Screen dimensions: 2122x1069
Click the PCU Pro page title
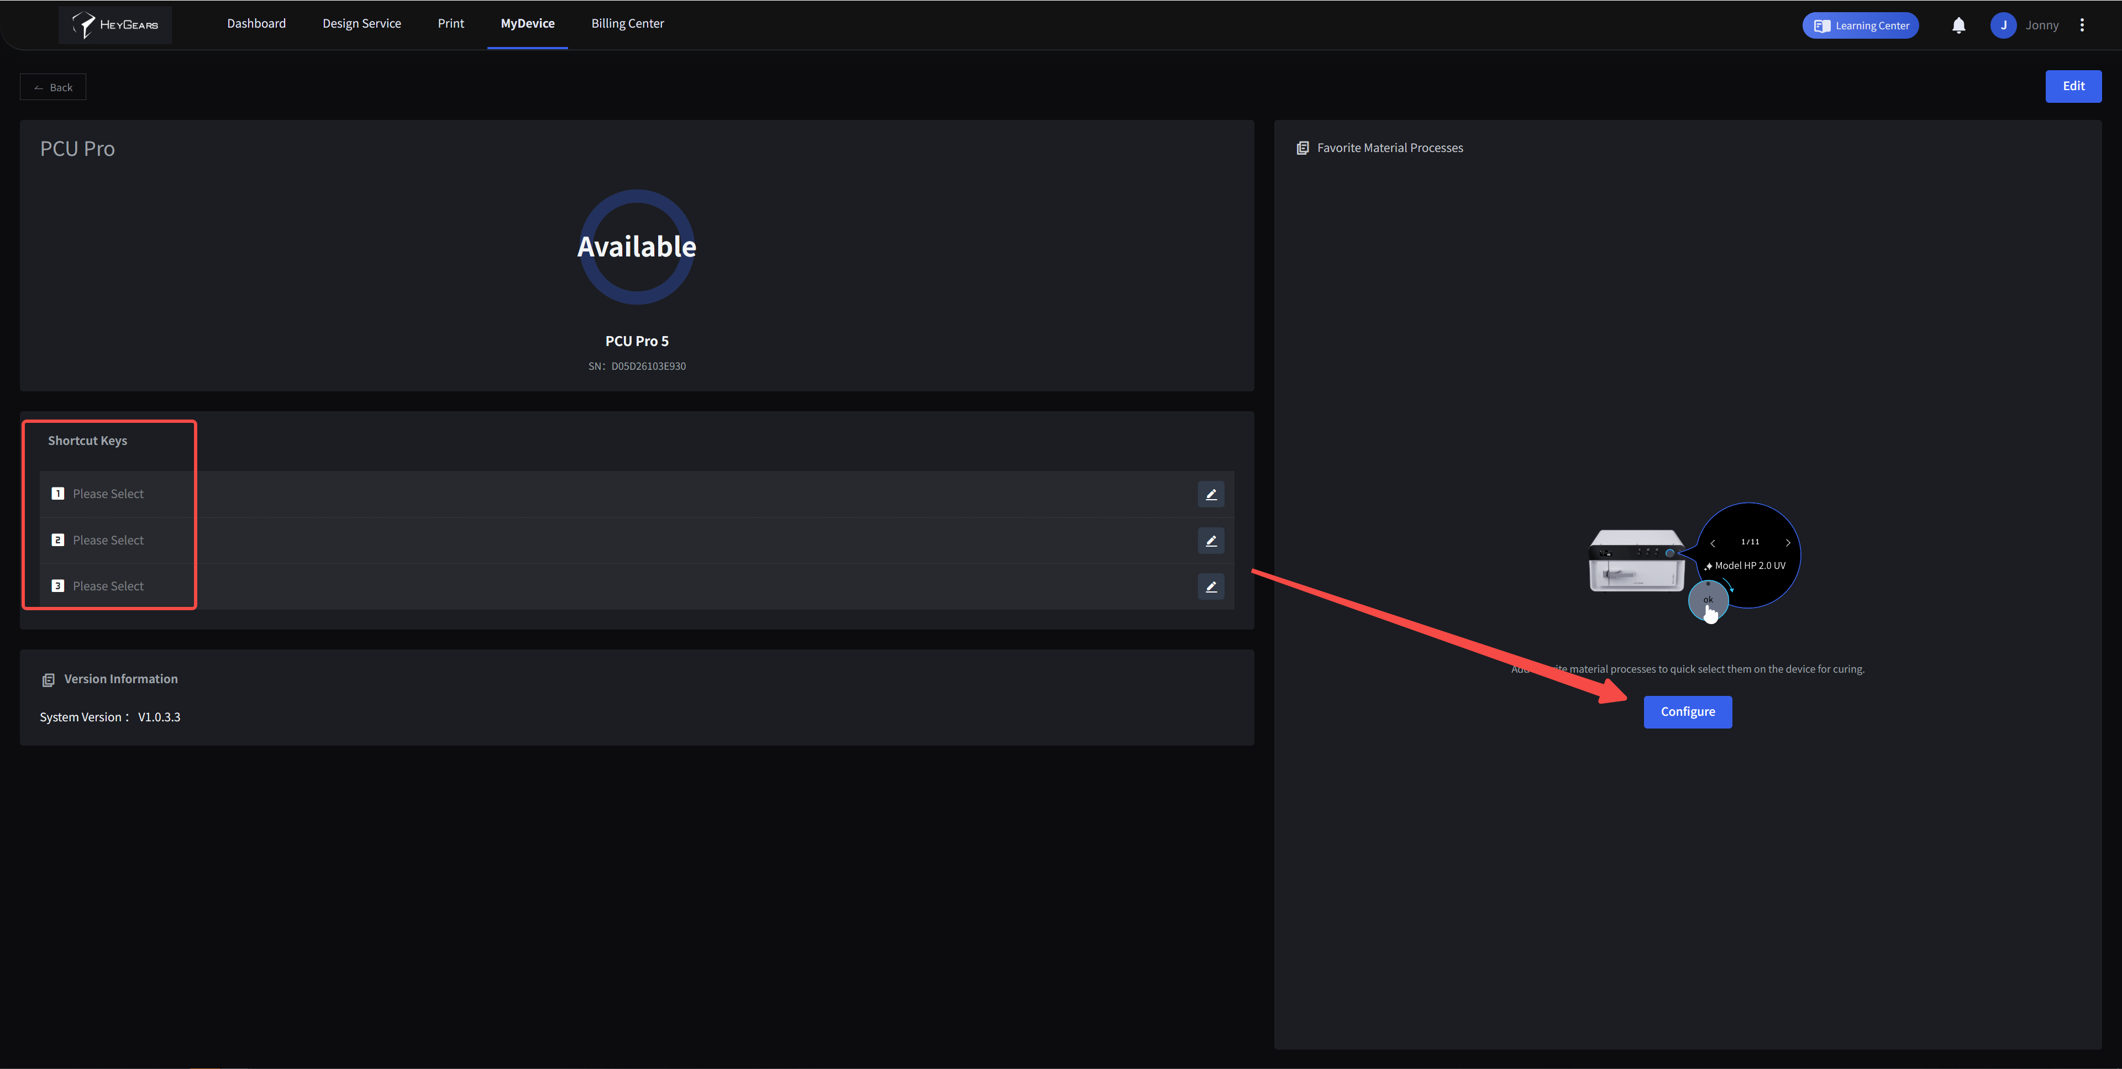[x=77, y=149]
